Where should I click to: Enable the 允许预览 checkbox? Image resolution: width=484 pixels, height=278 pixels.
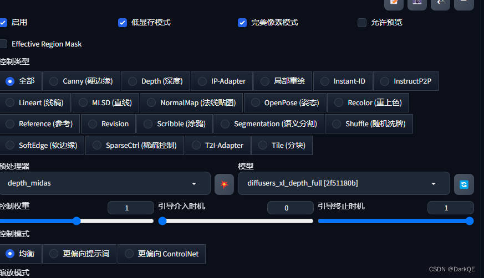[x=362, y=23]
